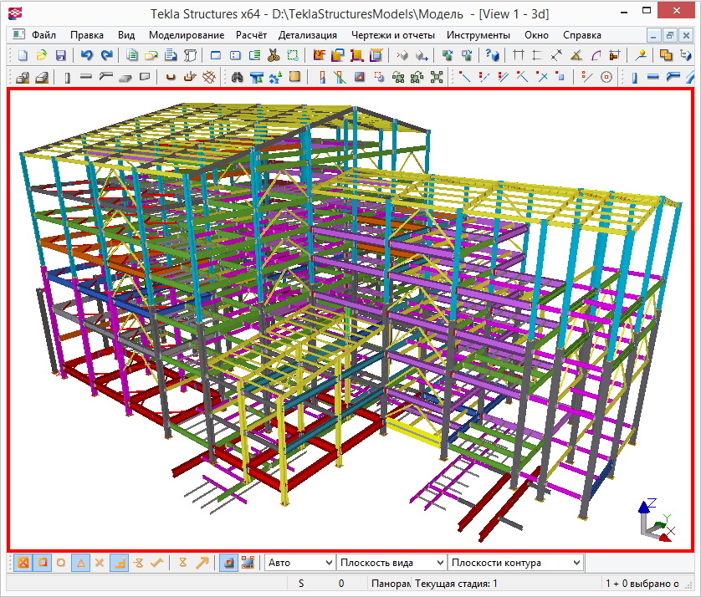Image resolution: width=701 pixels, height=597 pixels.
Task: Click the scissors clip plane icon
Action: (274, 55)
